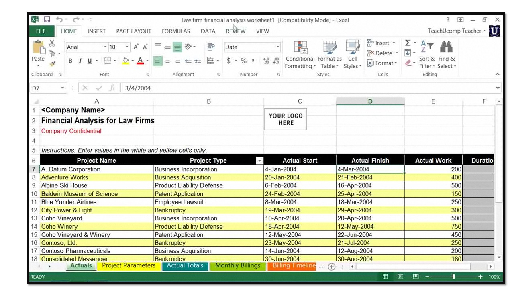Click the green FILE button

pyautogui.click(x=41, y=31)
